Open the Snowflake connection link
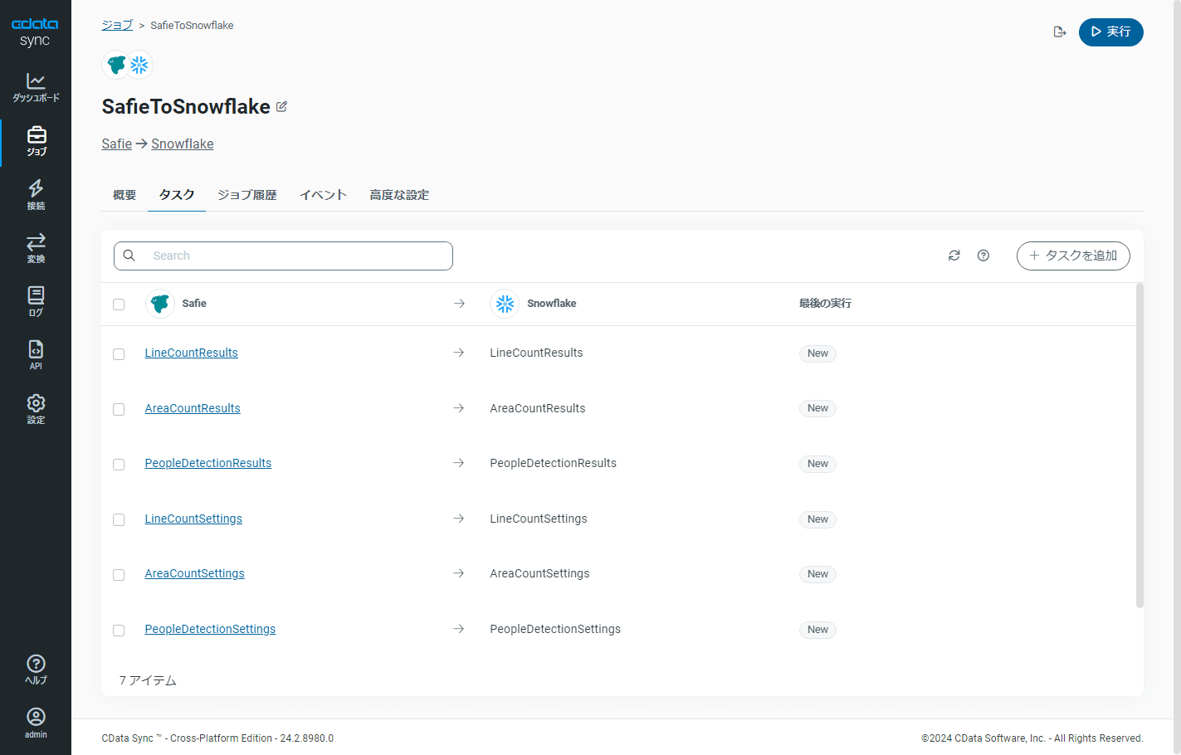1181x755 pixels. tap(183, 144)
